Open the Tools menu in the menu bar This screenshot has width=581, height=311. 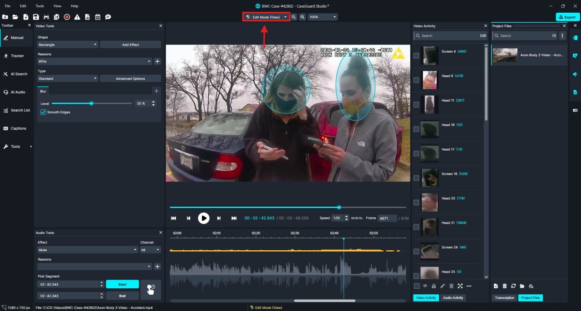coord(39,6)
